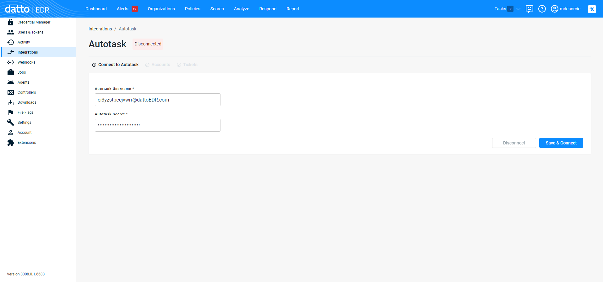
Task: Focus the Autotask Username input field
Action: click(158, 100)
